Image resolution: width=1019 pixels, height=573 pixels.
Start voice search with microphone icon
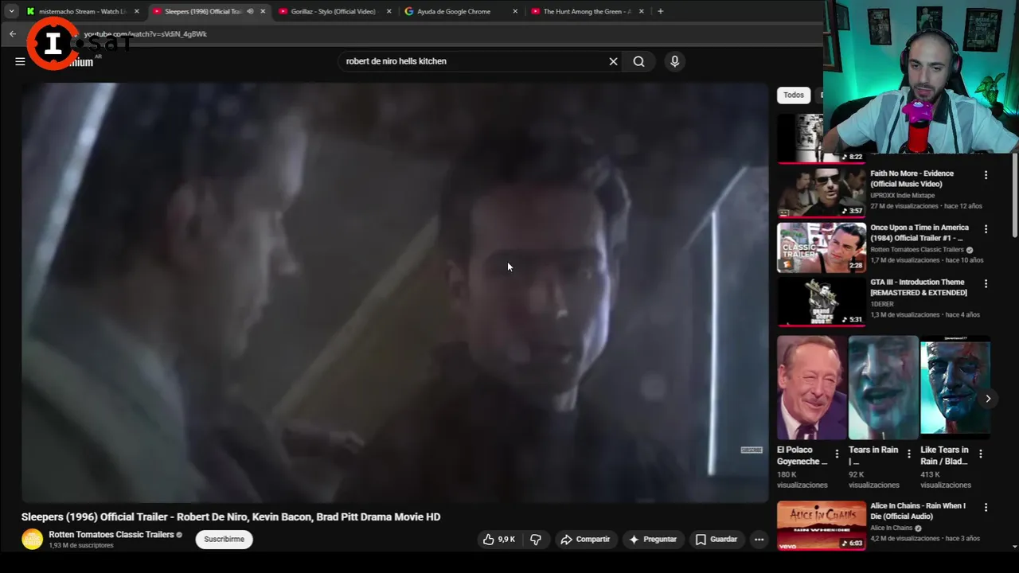(674, 61)
